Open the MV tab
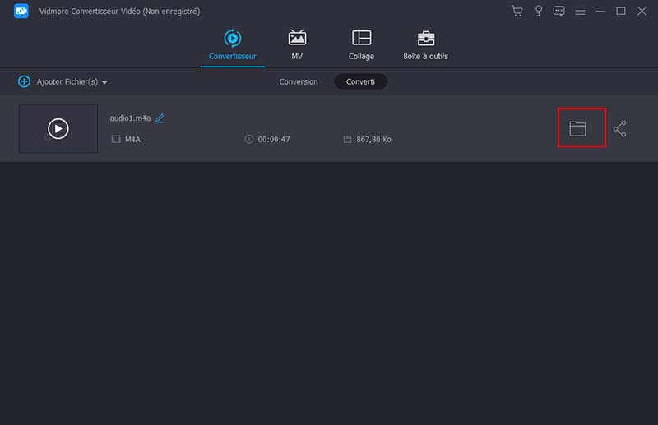658x425 pixels. coord(297,45)
